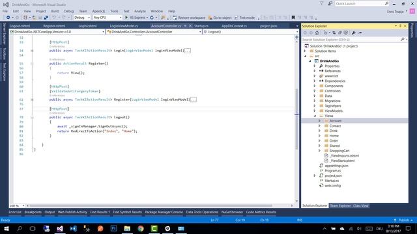Toggle Show All Files in Solution Explorer

(x=346, y=33)
